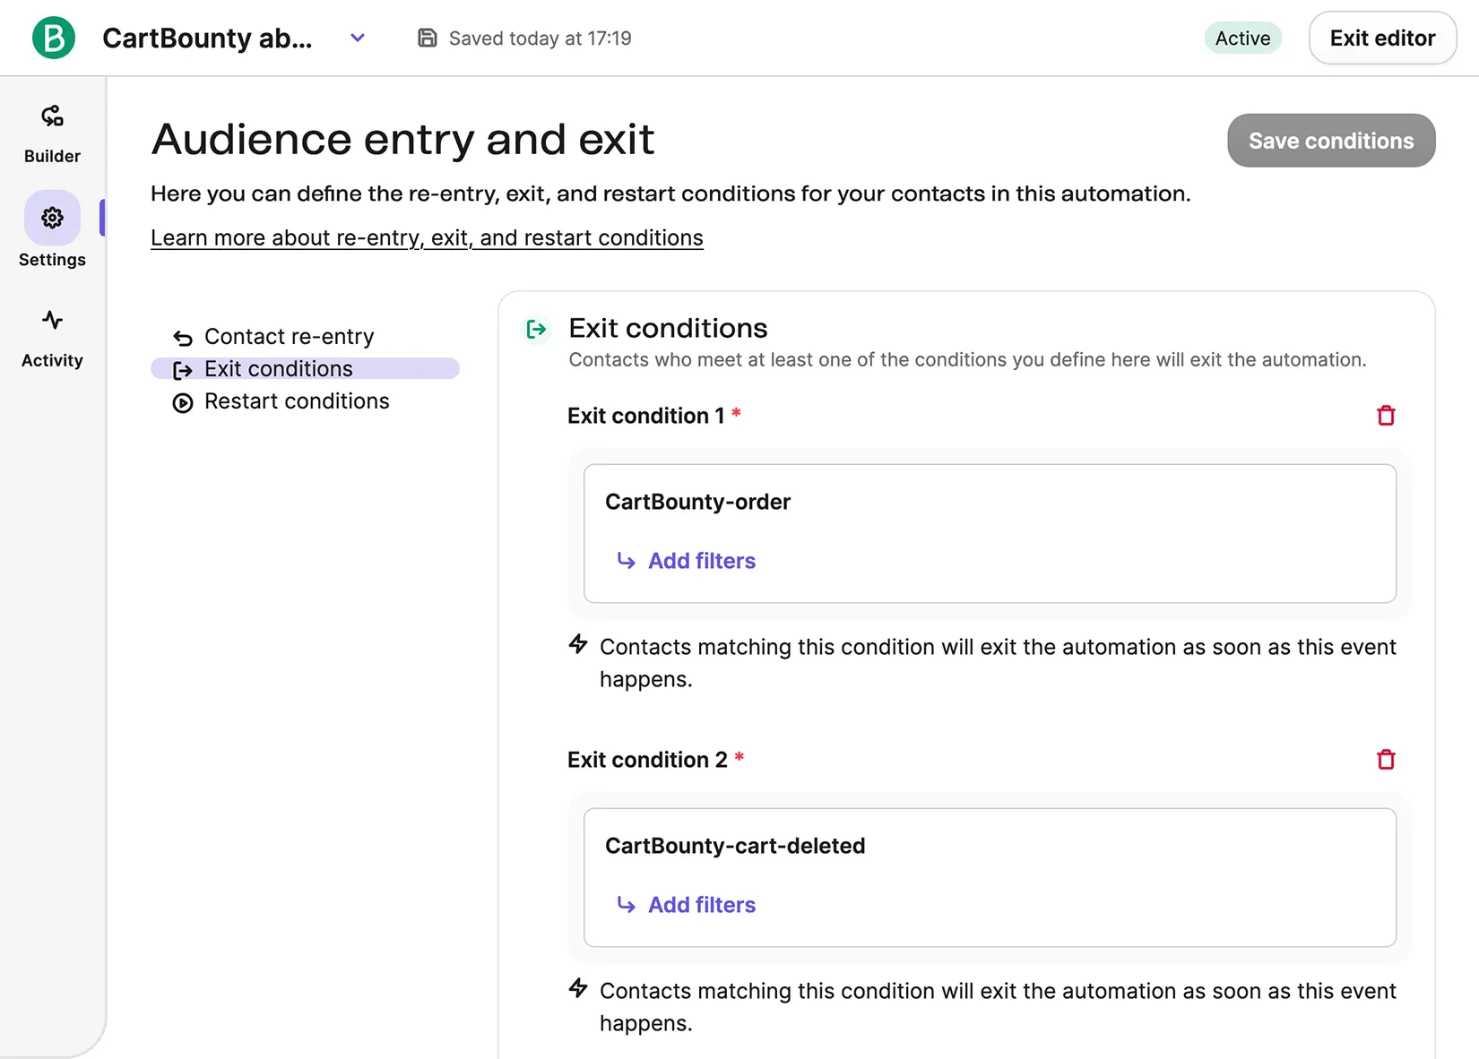
Task: Delete Exit condition 1 with trash icon
Action: 1386,415
